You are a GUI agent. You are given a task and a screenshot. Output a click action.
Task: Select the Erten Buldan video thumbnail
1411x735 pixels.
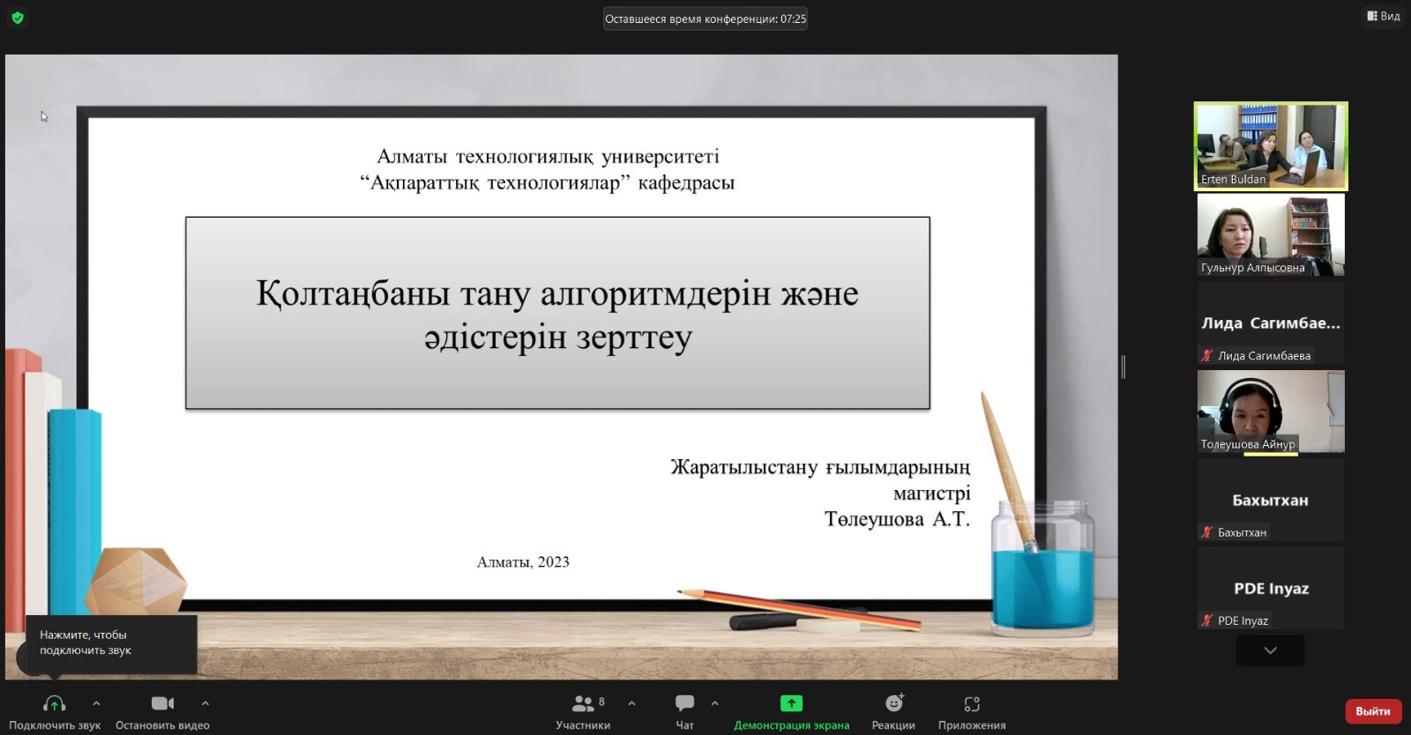(1271, 146)
